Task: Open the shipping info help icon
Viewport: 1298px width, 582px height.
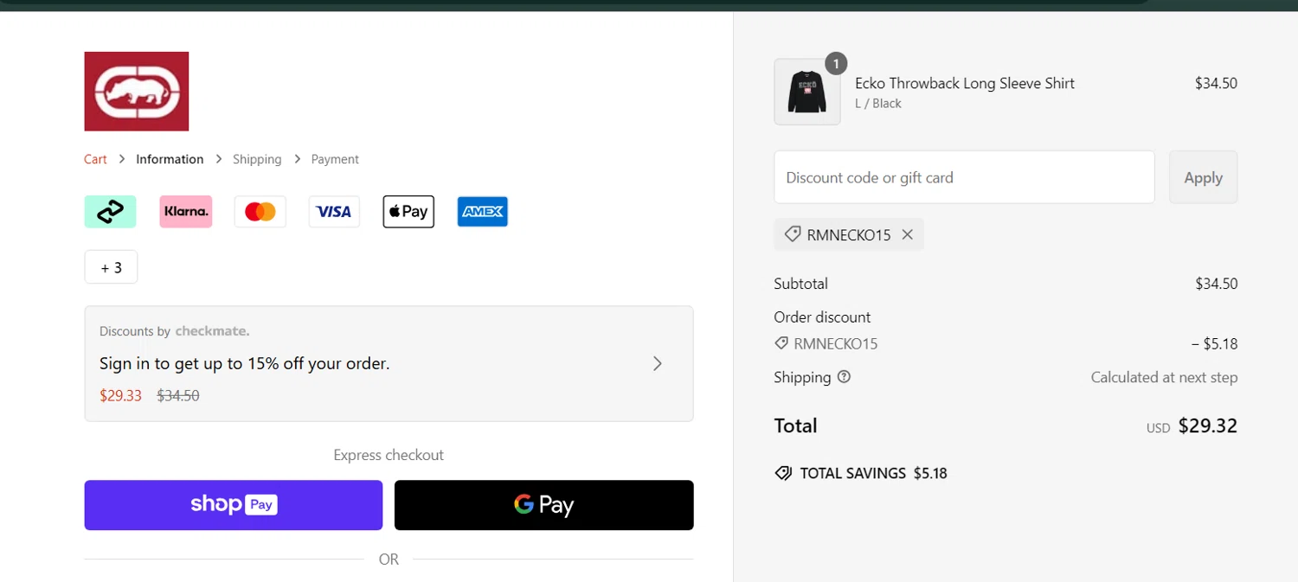Action: 844,377
